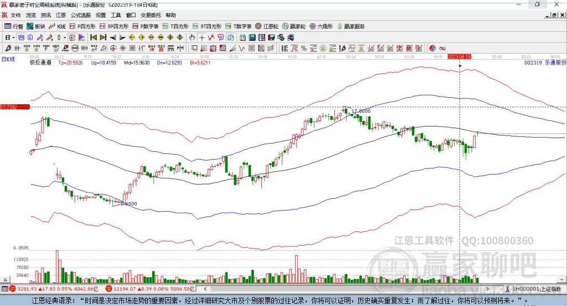Open the 文件 menu
This screenshot has width=567, height=306.
[16, 15]
